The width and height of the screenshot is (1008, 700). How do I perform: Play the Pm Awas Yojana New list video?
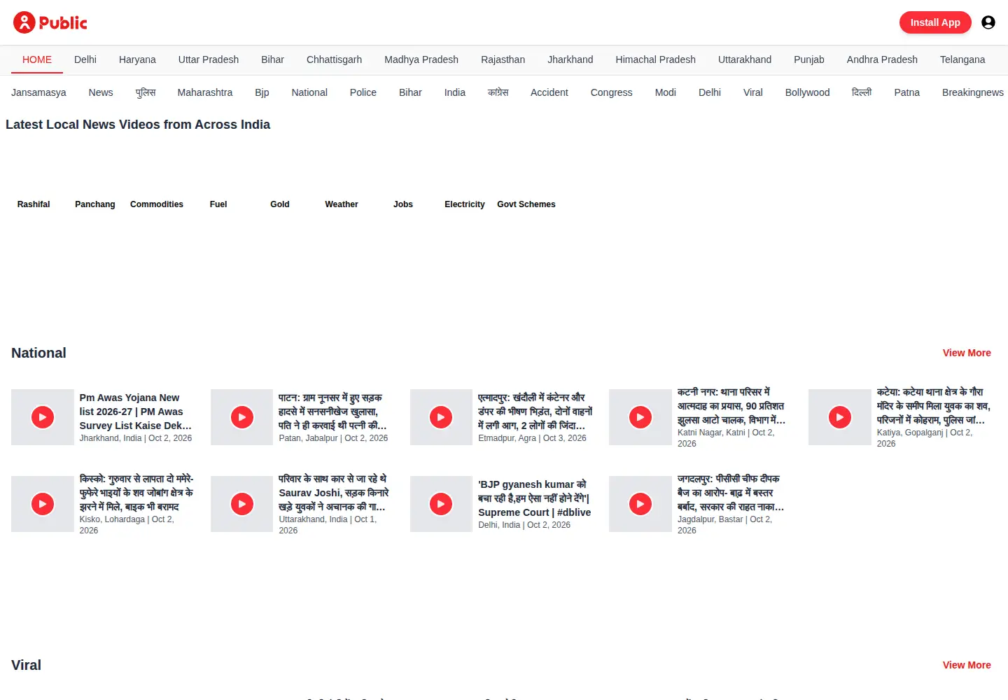click(x=43, y=417)
